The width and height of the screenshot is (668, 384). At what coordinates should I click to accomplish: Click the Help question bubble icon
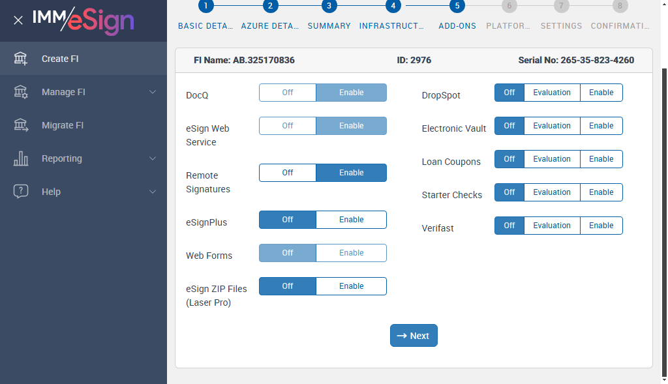tap(20, 191)
